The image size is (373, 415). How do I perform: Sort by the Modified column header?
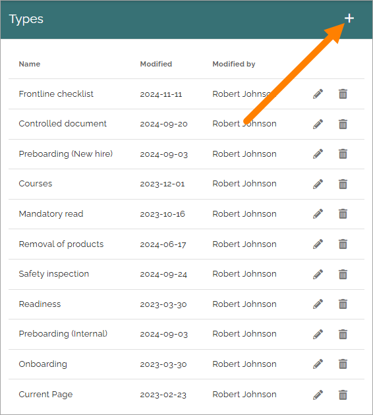tap(156, 64)
